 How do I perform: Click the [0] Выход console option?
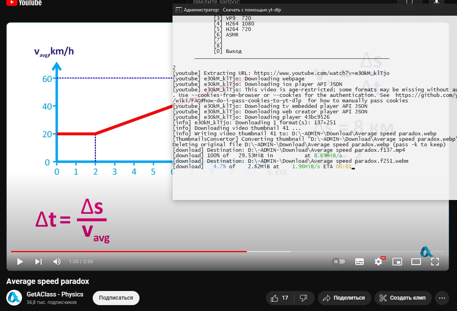pyautogui.click(x=228, y=51)
